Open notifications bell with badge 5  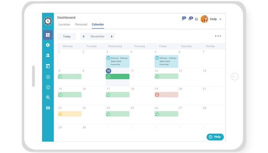(183, 19)
